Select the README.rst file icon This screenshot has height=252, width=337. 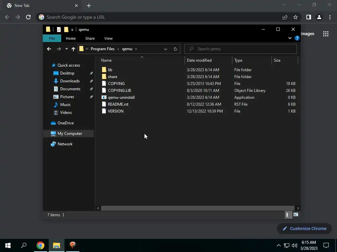(x=104, y=104)
